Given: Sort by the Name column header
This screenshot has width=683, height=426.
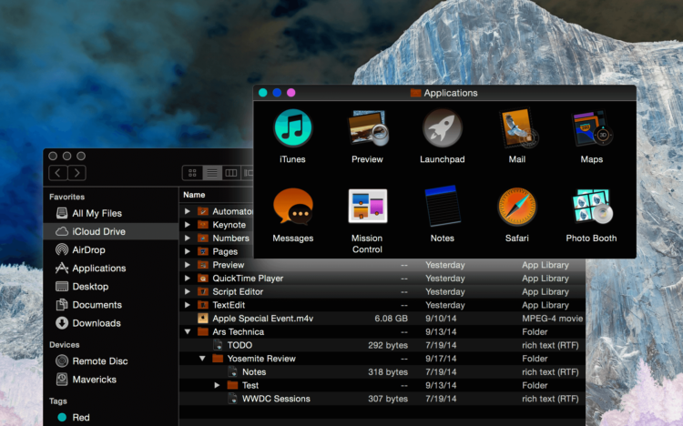Looking at the screenshot, I should [x=194, y=195].
